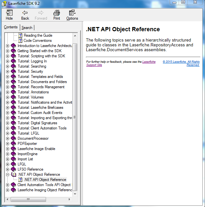Viewport: 205px width, 207px height.
Task: Click the contents scroll right arrow
Action: (70, 199)
